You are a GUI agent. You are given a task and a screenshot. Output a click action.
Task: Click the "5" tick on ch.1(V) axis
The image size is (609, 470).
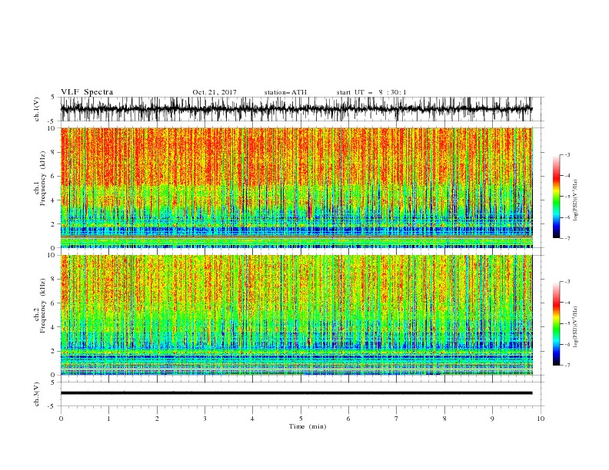(x=54, y=98)
